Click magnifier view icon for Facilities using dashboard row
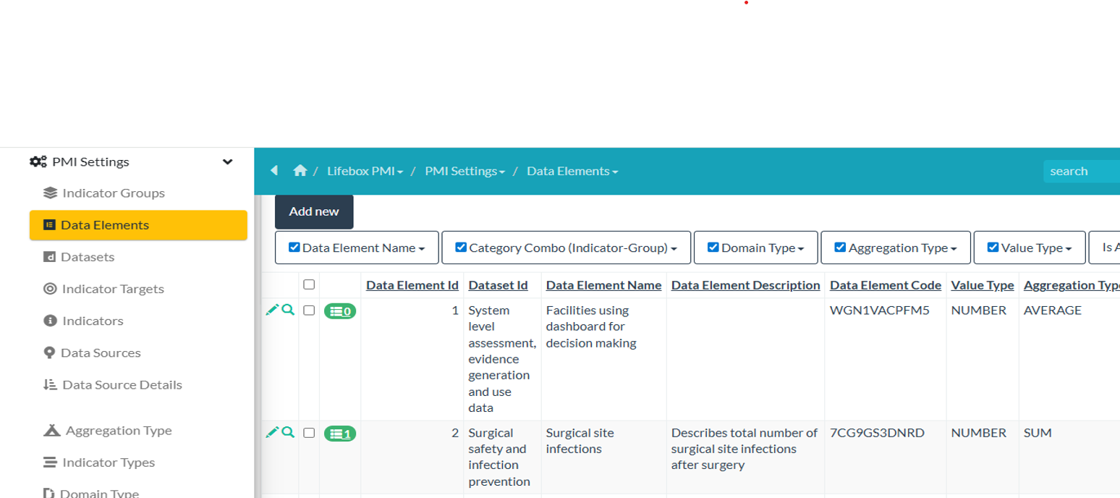 288,310
